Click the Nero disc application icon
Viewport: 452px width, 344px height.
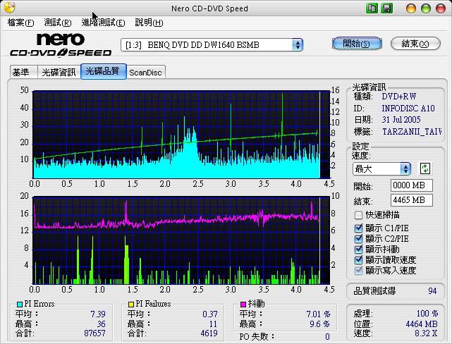pyautogui.click(x=9, y=8)
